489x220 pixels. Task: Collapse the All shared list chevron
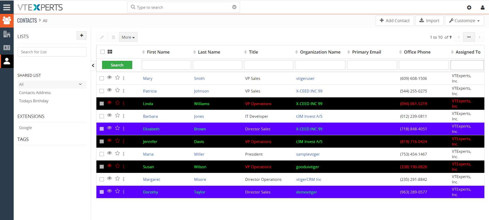(80, 84)
